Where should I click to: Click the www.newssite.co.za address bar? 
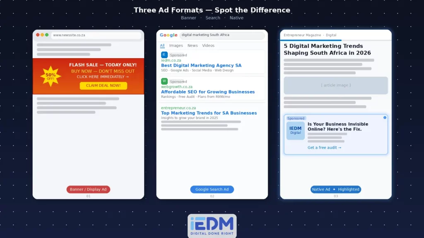pos(96,35)
